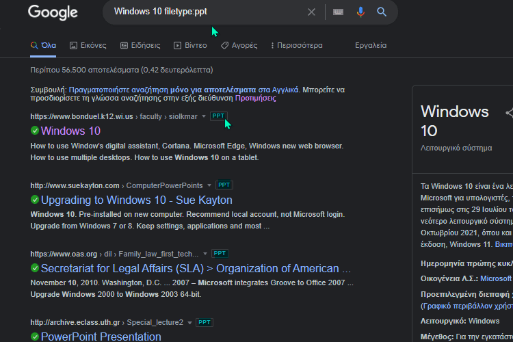Select the Όλα tab
This screenshot has width=513, height=342.
(43, 46)
